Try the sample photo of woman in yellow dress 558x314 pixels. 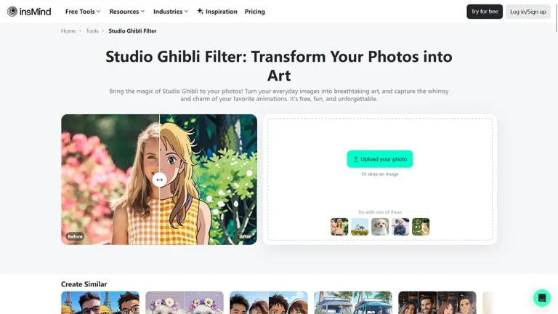click(339, 227)
